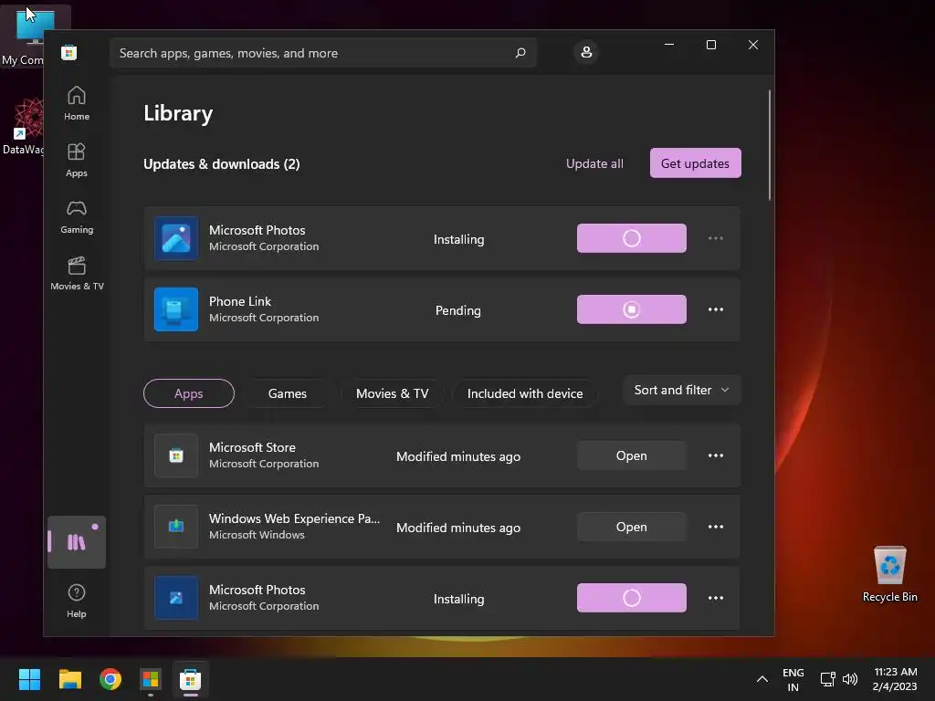The width and height of the screenshot is (935, 701).
Task: Open Windows Start menu
Action: [29, 679]
